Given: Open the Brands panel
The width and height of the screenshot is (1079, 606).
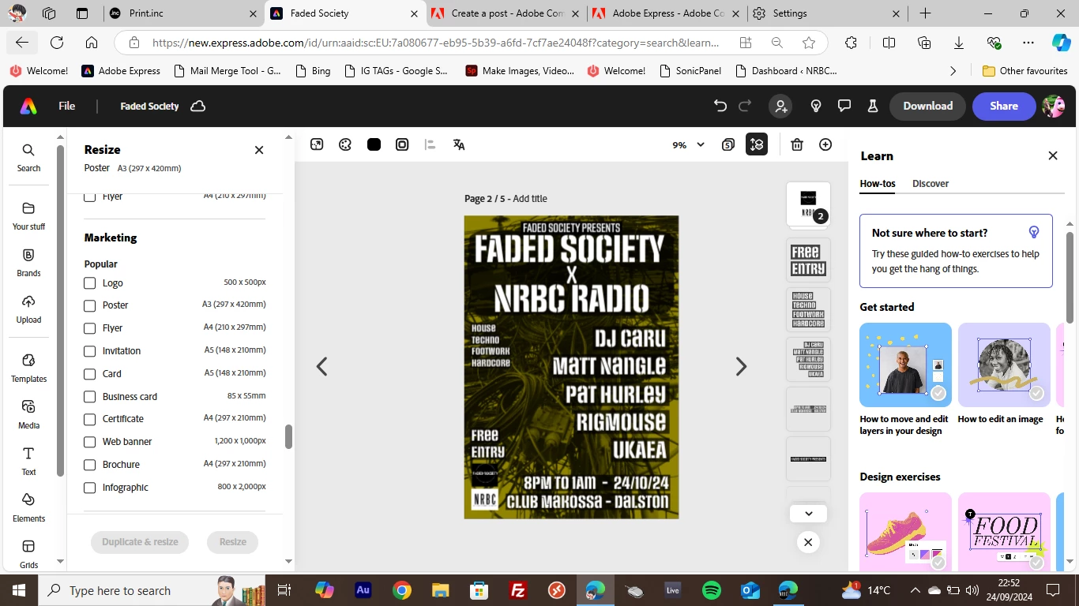Looking at the screenshot, I should coord(28,263).
